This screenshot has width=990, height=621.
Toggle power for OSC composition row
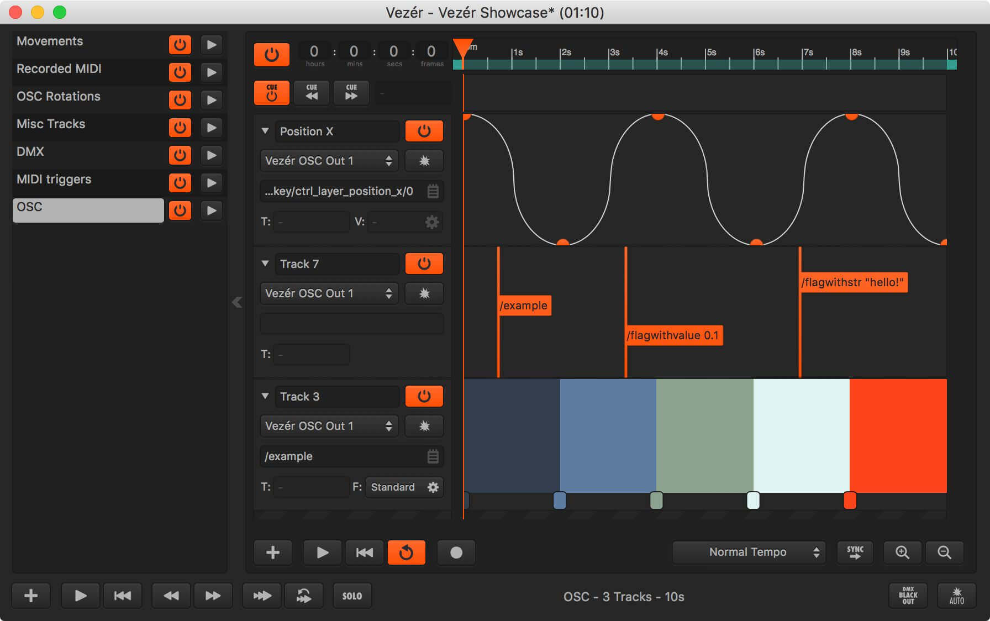pos(180,210)
